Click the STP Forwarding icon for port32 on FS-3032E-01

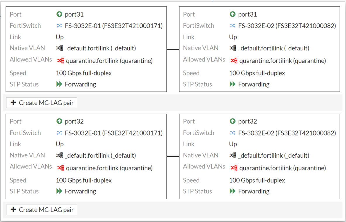(60, 191)
